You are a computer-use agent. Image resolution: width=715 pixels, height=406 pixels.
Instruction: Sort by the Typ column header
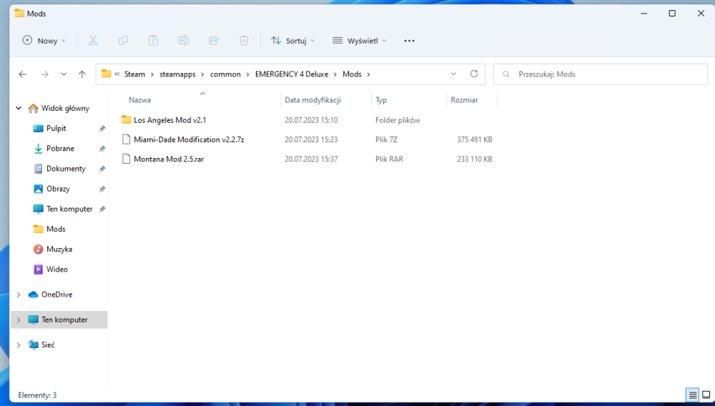381,100
